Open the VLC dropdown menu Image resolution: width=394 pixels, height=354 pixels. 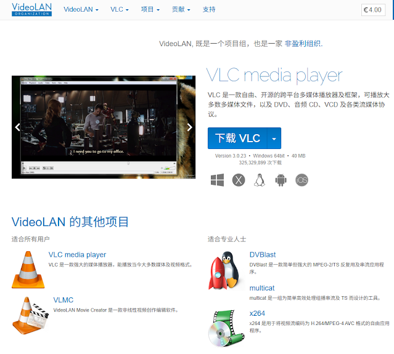tap(120, 9)
